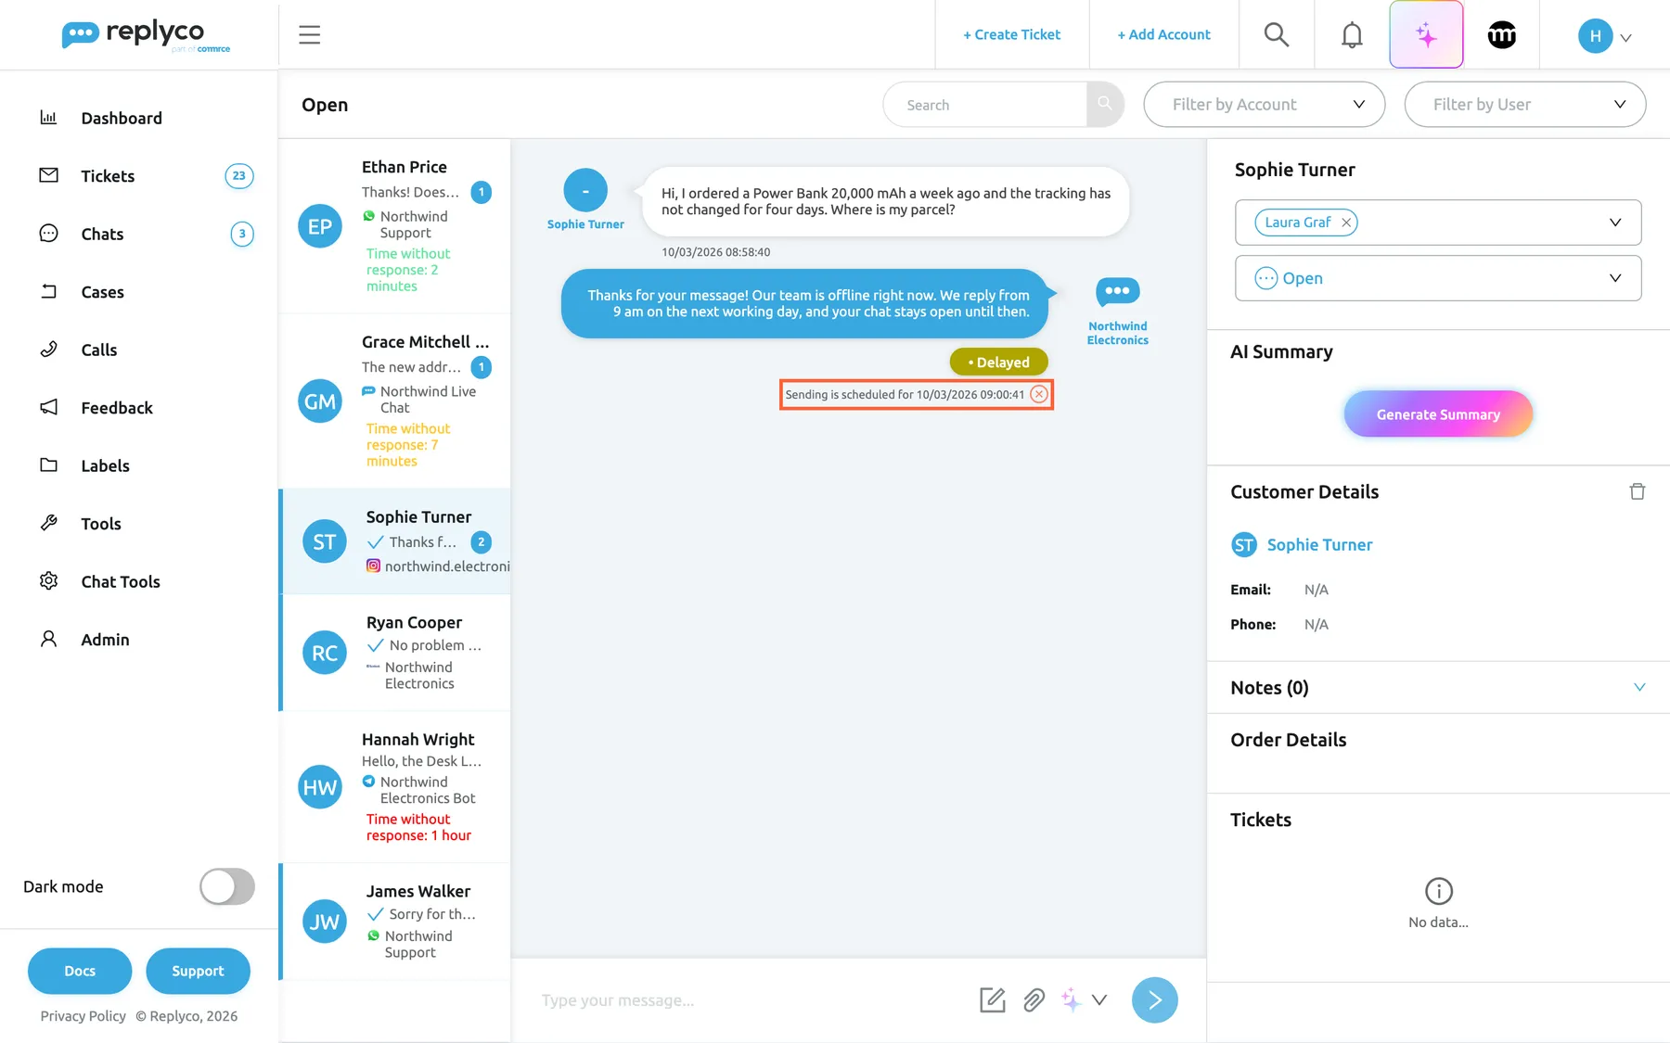Open the Privacy Policy link
Viewport: 1670px width, 1043px height.
pyautogui.click(x=83, y=1016)
